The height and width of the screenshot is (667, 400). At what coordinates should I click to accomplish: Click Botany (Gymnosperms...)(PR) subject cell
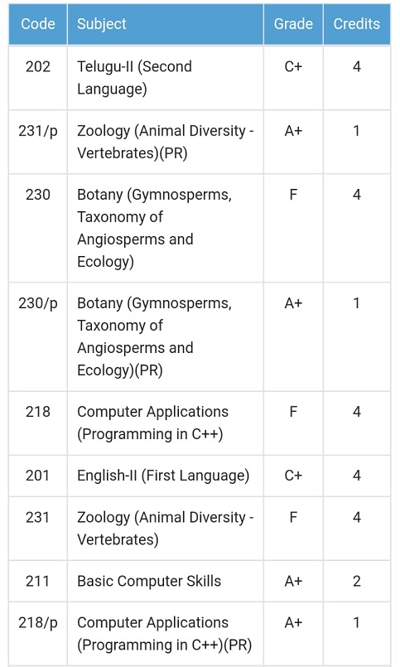click(165, 337)
